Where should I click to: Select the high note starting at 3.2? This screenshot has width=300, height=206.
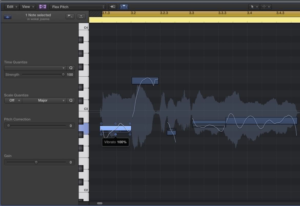[x=145, y=81]
